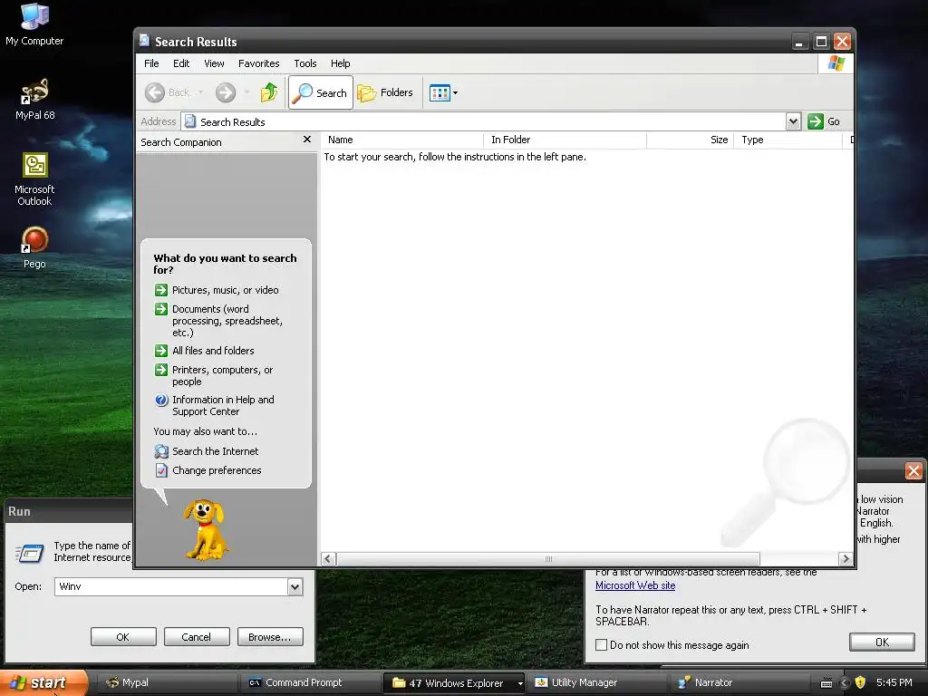This screenshot has height=696, width=928.
Task: Launch Pego desktop shortcut
Action: tap(34, 247)
